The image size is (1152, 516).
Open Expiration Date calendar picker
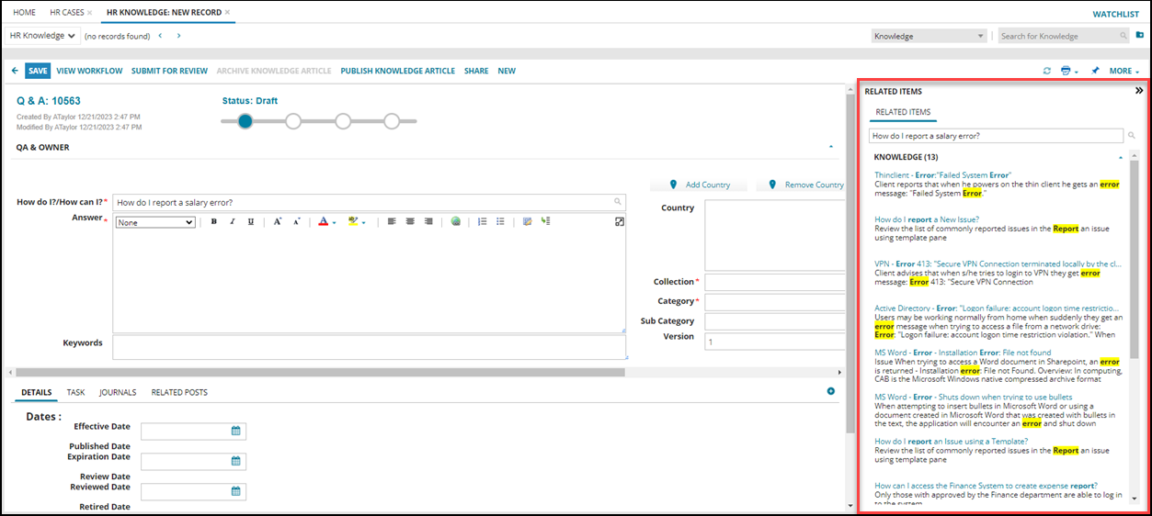pos(235,461)
